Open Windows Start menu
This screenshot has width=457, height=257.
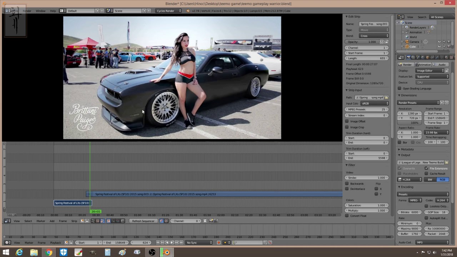click(x=6, y=253)
